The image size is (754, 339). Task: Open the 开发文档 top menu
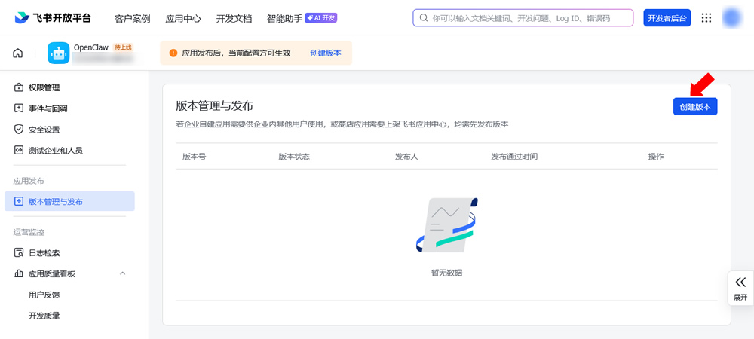tap(234, 18)
